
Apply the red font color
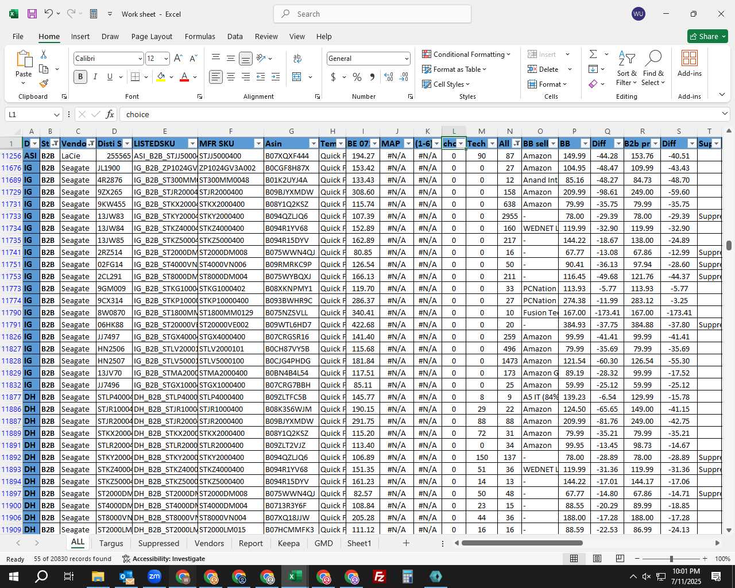(x=184, y=77)
